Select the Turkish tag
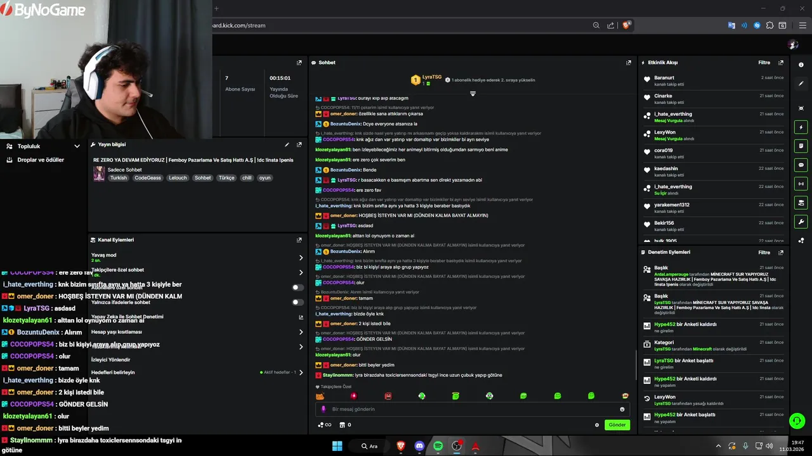 (119, 178)
